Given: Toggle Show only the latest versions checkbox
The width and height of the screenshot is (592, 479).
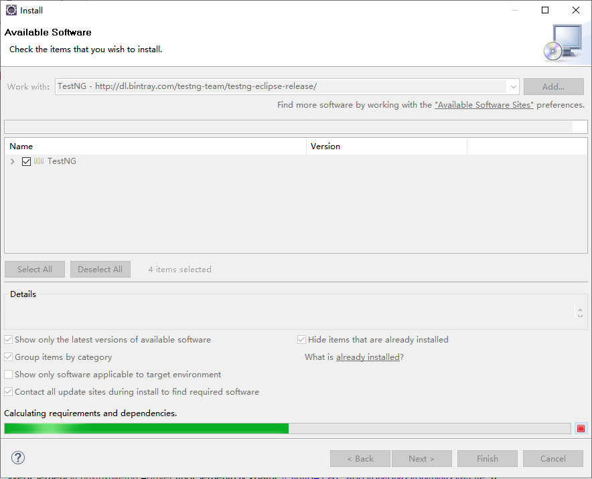Looking at the screenshot, I should tap(8, 339).
